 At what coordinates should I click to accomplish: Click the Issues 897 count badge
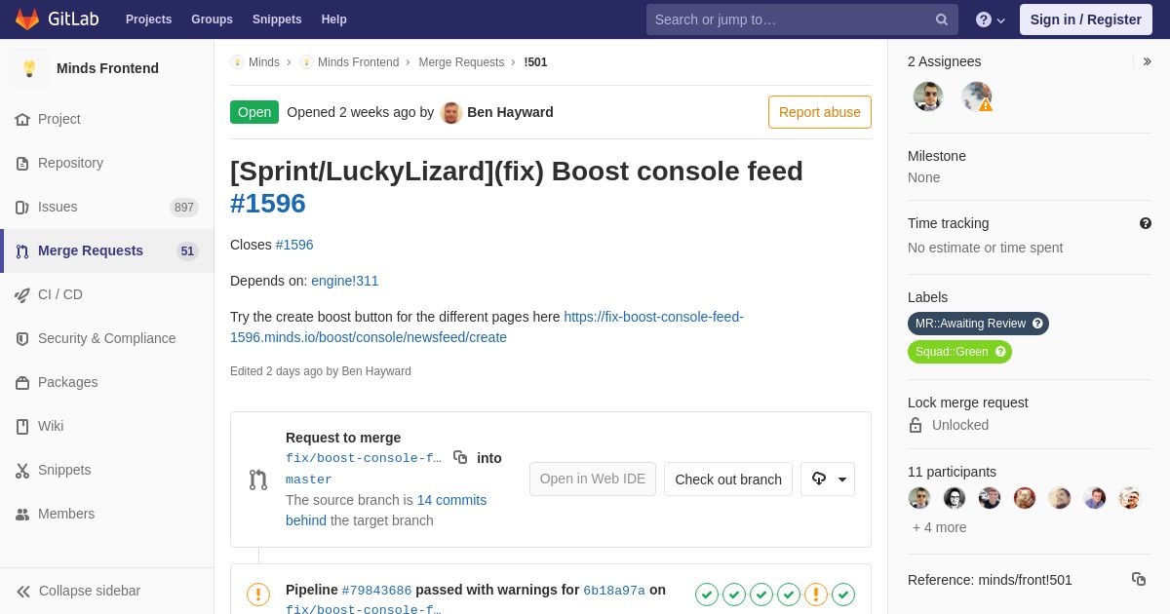(184, 207)
